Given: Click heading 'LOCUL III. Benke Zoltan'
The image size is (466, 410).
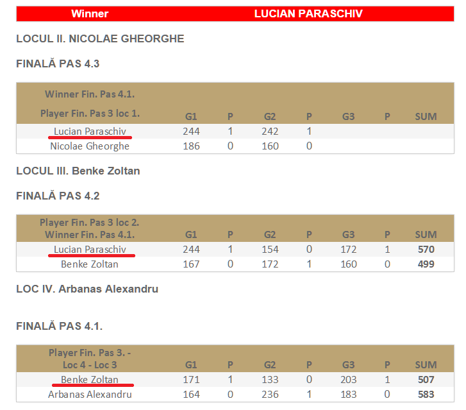Looking at the screenshot, I should pos(78,171).
